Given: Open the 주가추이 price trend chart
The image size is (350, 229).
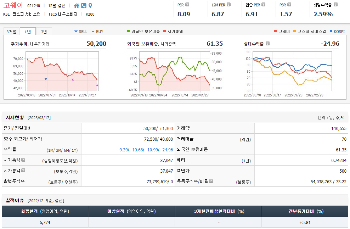Looking at the screenshot, I should 62,71.
